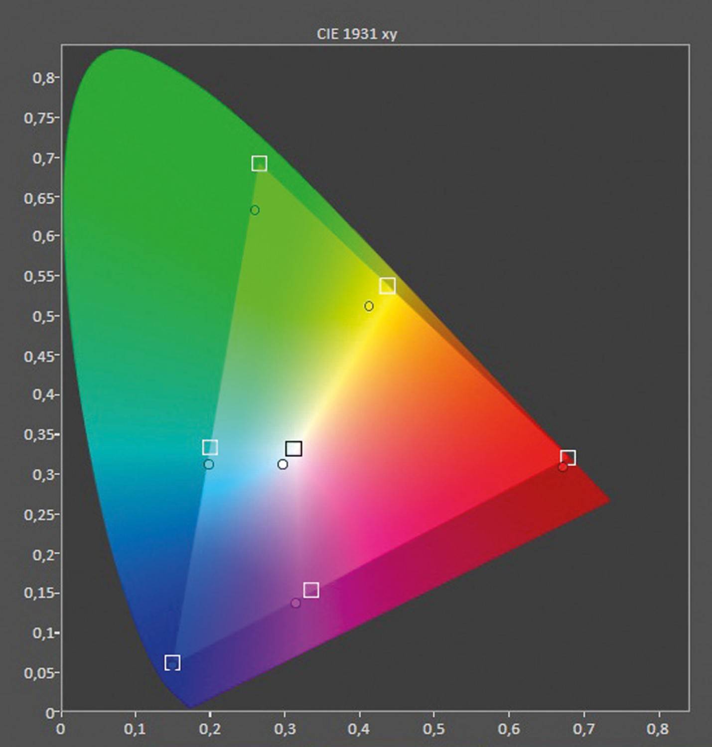Click the x-axis label '0,2'
The height and width of the screenshot is (747, 712).
point(210,729)
